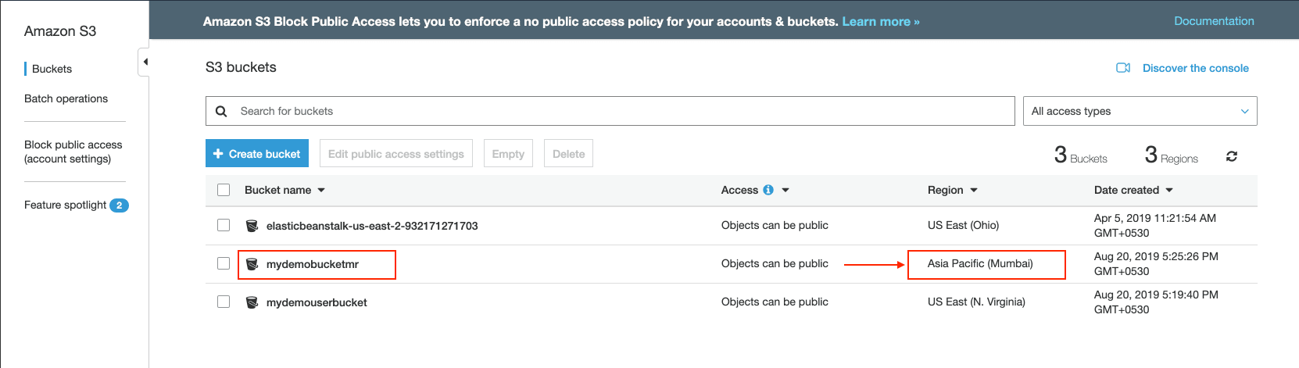Click the refresh buckets icon

(1232, 156)
